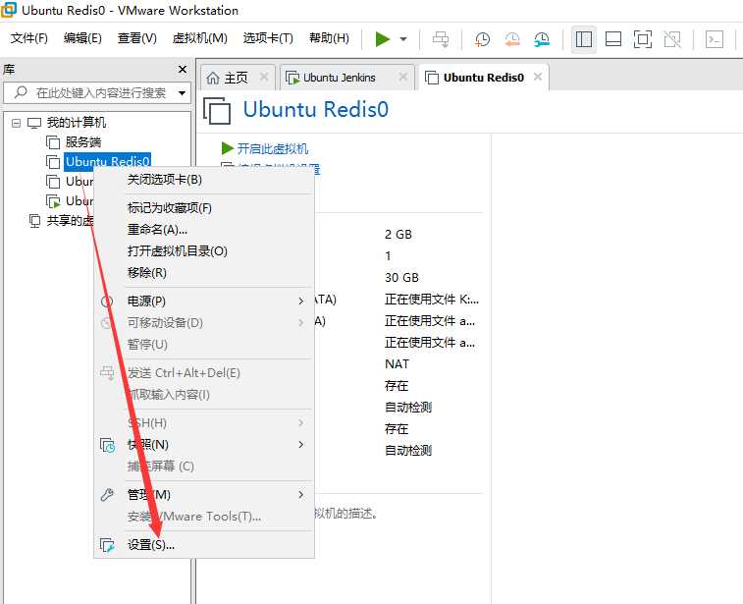
Task: Click the take snapshot clock icon
Action: click(x=482, y=39)
